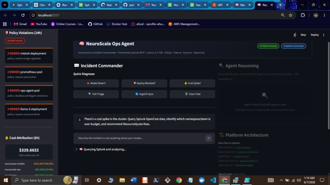Screen dimensions: 330x185
Task: Click the Splunk Connected status badge
Action: (294, 46)
